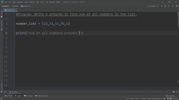
Task: Click the memory indicator in status bar
Action: pyautogui.click(x=174, y=99)
